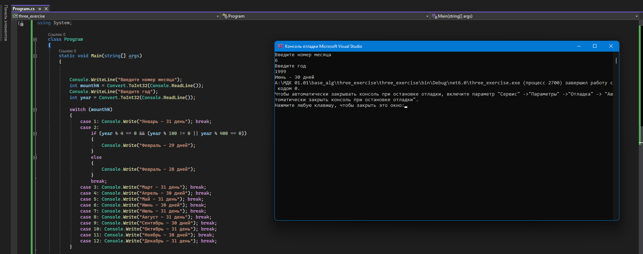Screen dimensions: 643x254
Task: Open the Панель элементов side panel
Action: pyautogui.click(x=6, y=23)
